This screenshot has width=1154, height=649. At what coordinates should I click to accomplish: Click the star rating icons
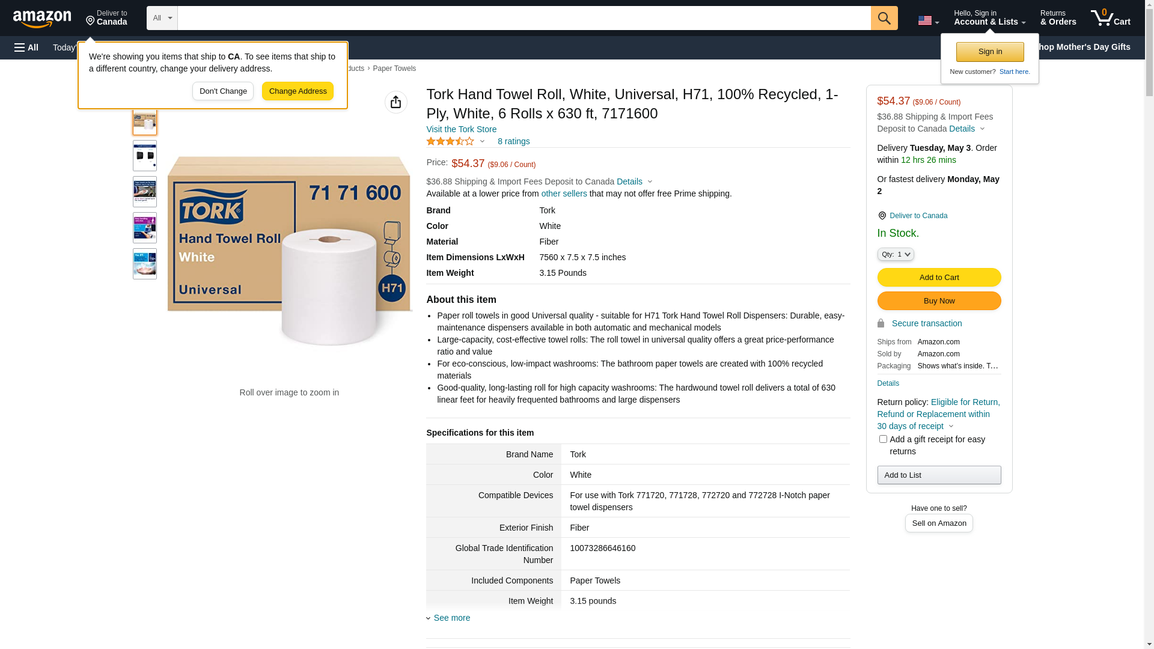(450, 141)
